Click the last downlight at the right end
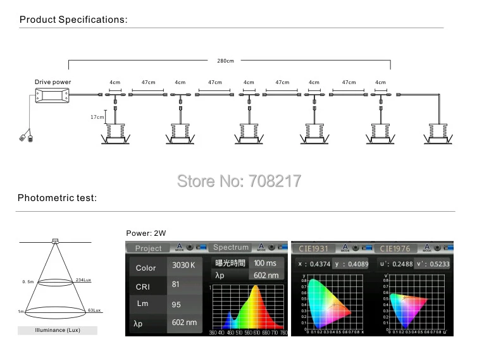 coord(438,133)
